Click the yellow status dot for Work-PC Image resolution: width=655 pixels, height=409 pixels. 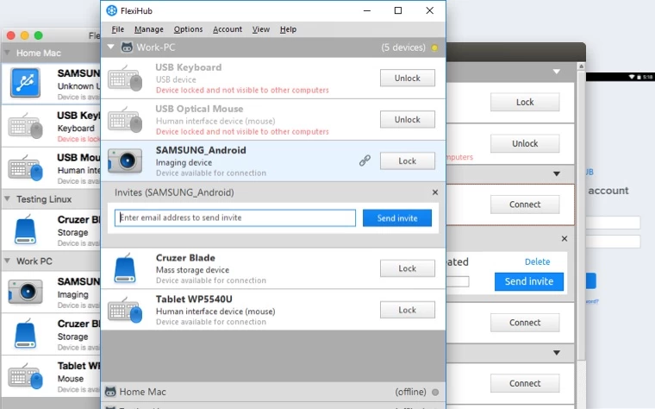click(x=434, y=47)
